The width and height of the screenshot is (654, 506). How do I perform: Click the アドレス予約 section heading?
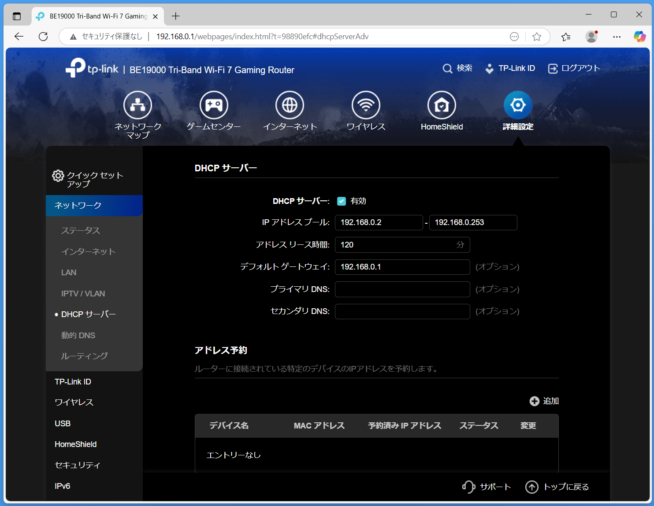pyautogui.click(x=221, y=351)
